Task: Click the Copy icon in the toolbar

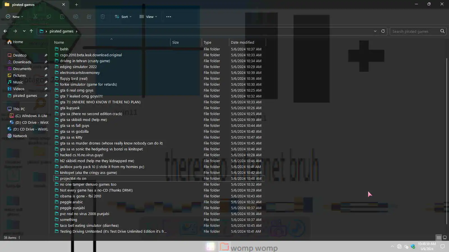Action: click(49, 17)
